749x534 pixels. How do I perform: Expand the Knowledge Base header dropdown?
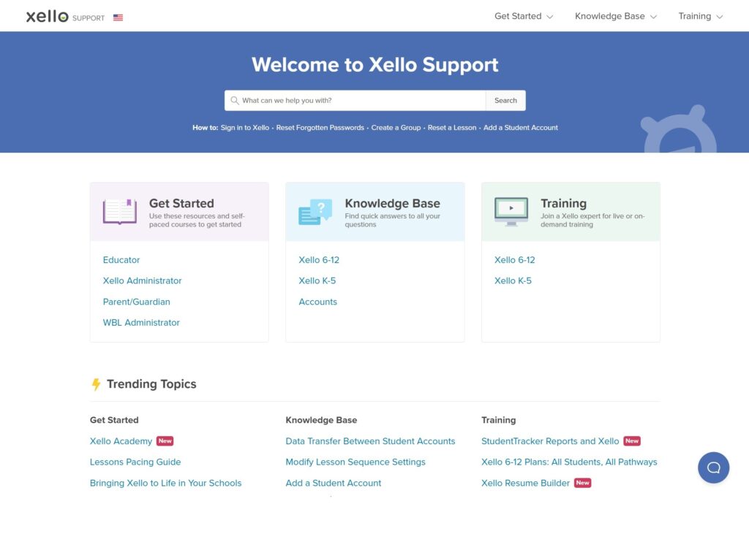pyautogui.click(x=616, y=16)
